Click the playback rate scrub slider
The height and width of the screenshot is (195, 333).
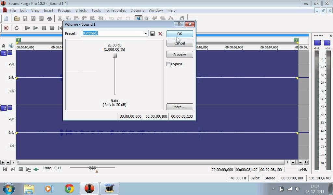(92, 168)
